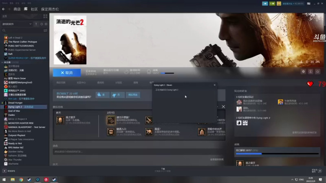Open the green friend notifications icon
Screen dimensions: 326x183
(x=272, y=4)
